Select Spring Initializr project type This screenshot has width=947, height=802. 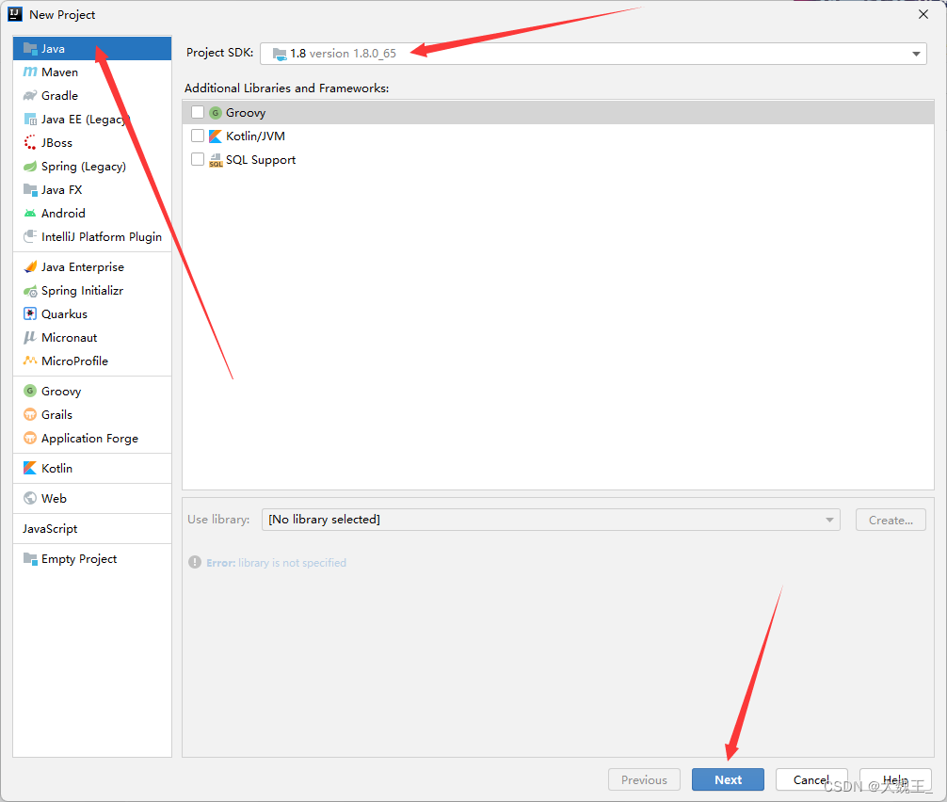point(92,291)
